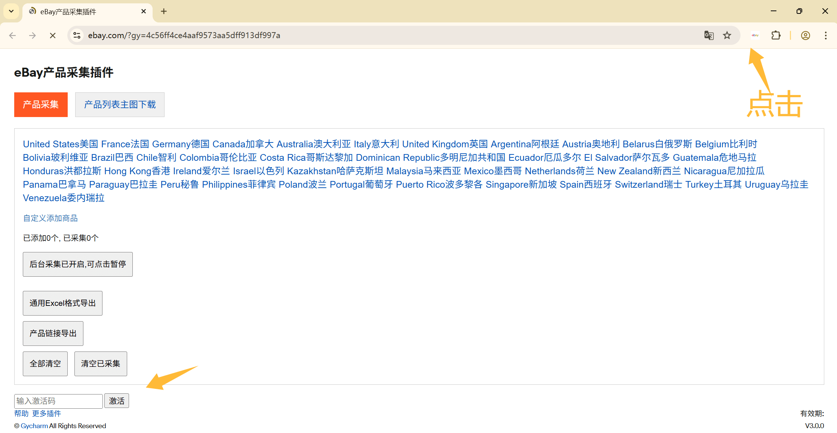Image resolution: width=837 pixels, height=433 pixels.
Task: Bookmark this page with star icon
Action: pyautogui.click(x=727, y=36)
